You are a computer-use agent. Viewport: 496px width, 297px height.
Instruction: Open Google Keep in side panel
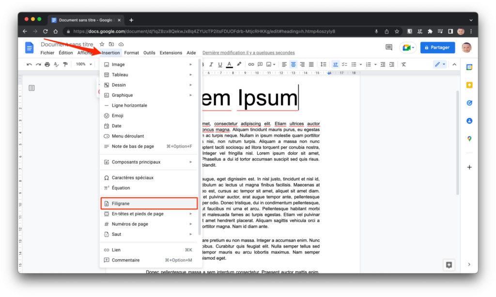(x=469, y=85)
